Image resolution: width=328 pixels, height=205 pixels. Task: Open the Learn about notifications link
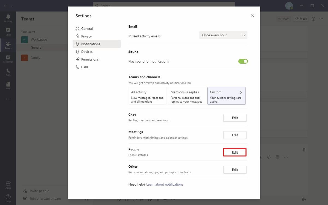165,184
